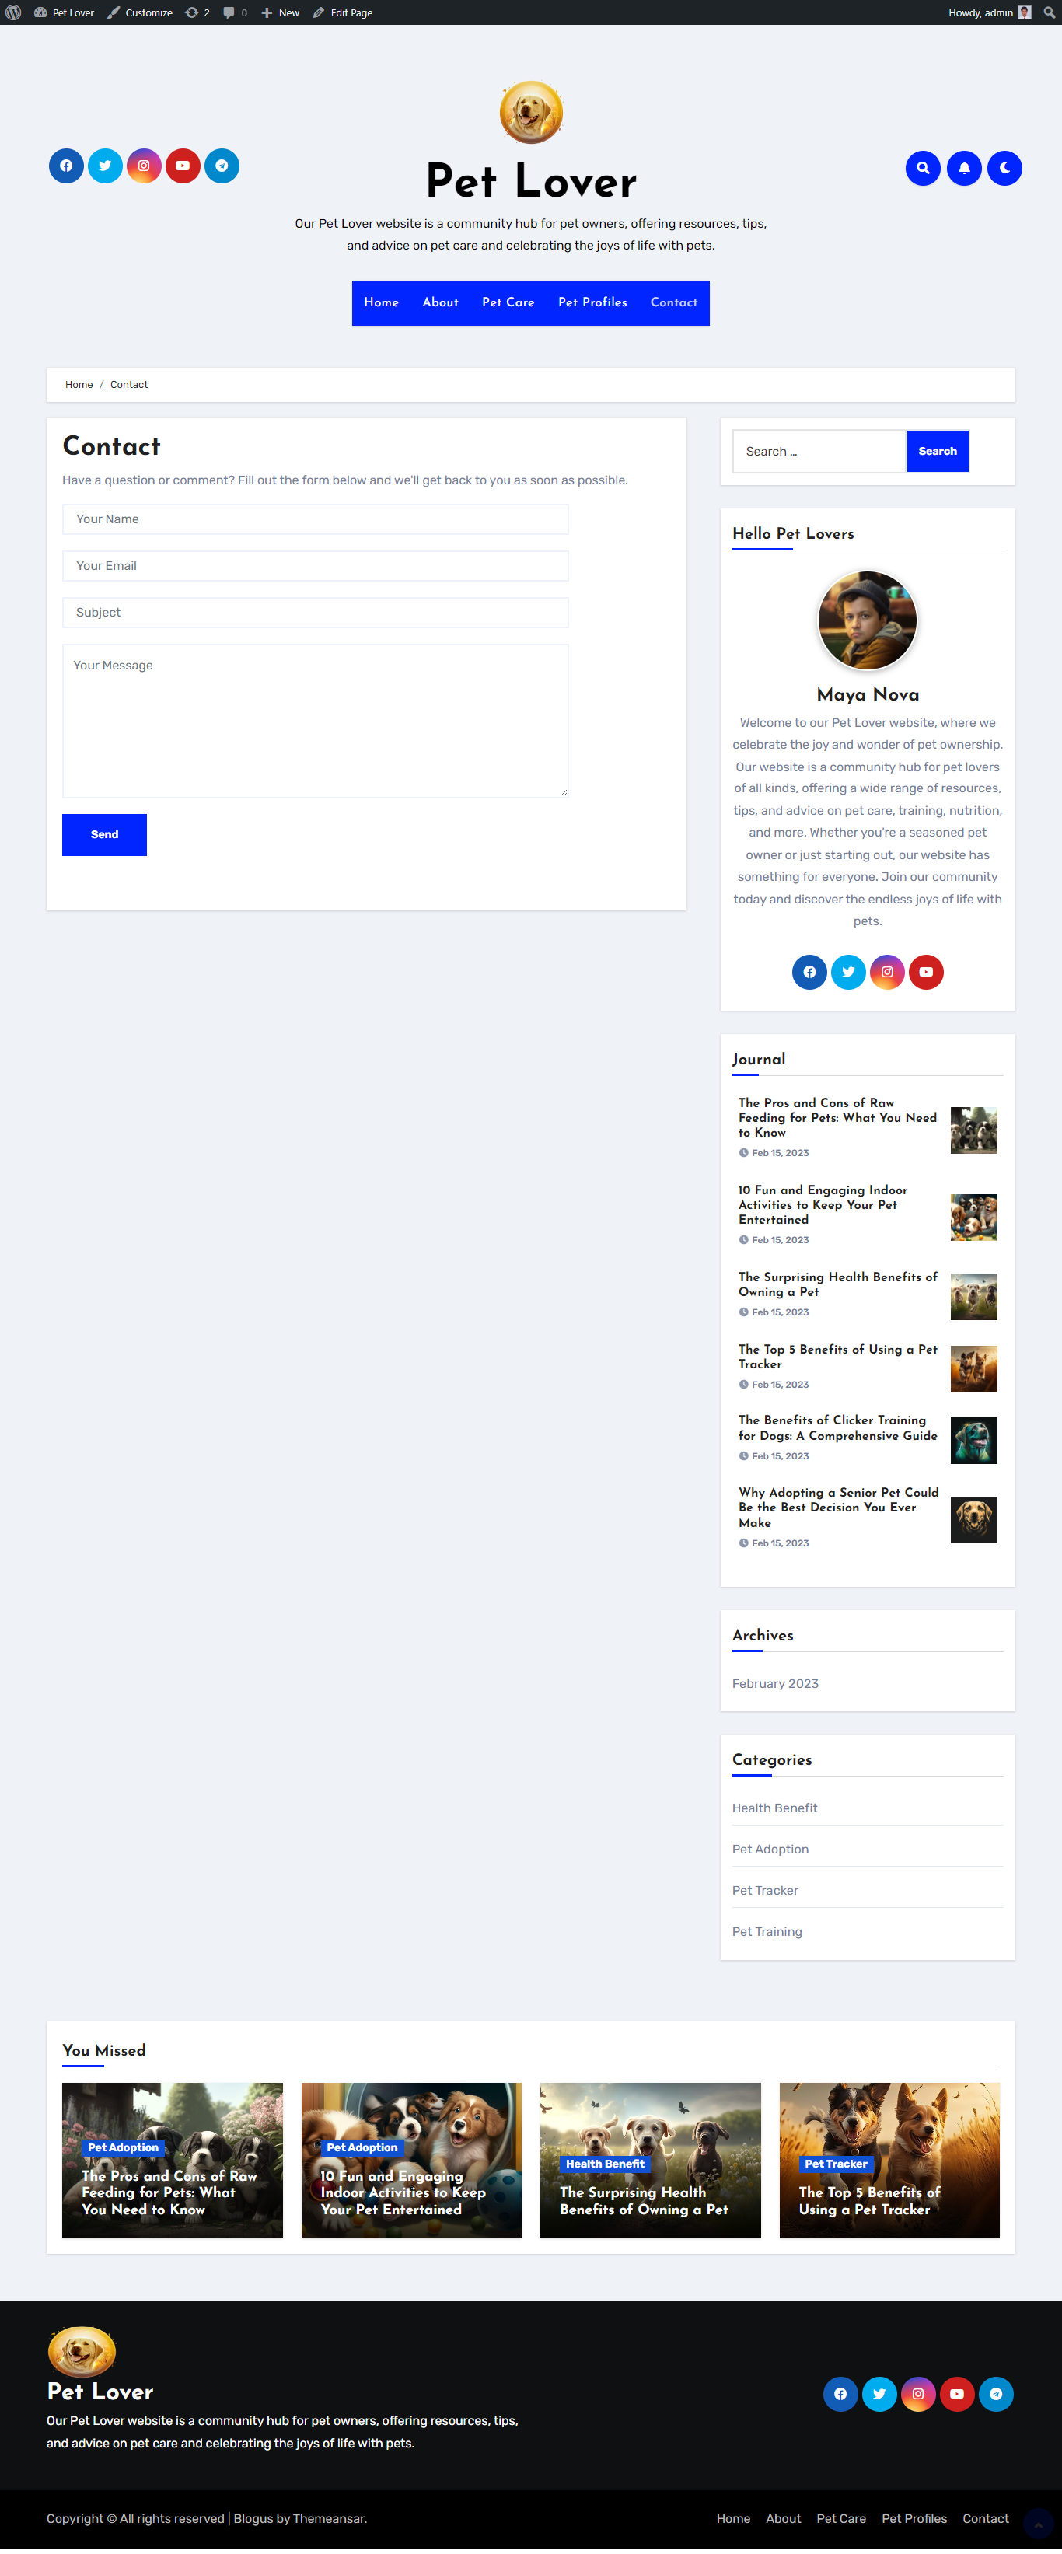Select Pet Care in the navigation menu

pos(508,302)
